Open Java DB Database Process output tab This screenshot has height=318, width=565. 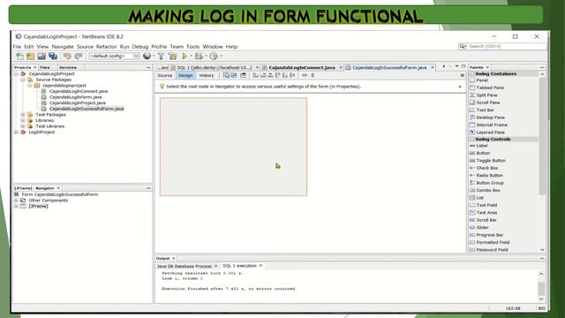point(185,266)
